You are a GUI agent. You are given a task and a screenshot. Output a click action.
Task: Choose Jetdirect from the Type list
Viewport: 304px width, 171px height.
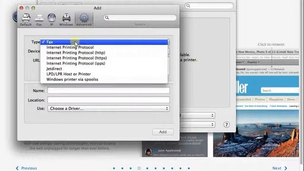pyautogui.click(x=104, y=68)
